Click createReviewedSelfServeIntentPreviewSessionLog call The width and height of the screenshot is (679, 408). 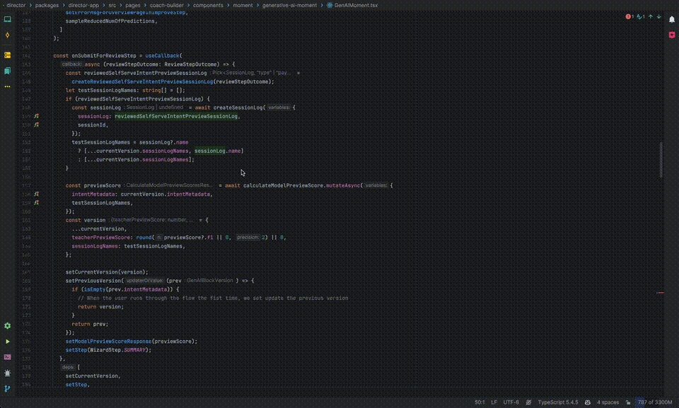(142, 81)
